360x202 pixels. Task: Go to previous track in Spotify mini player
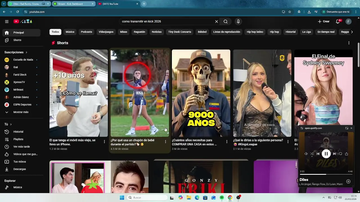pos(318,154)
